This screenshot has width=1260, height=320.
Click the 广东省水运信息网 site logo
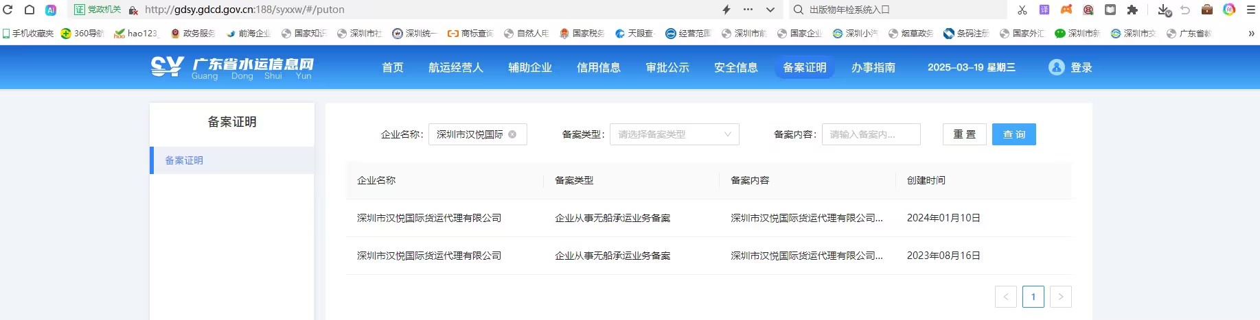pos(232,68)
